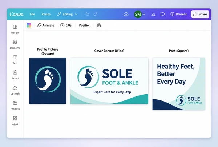
Task: Open the Resize menu
Action: click(x=46, y=14)
